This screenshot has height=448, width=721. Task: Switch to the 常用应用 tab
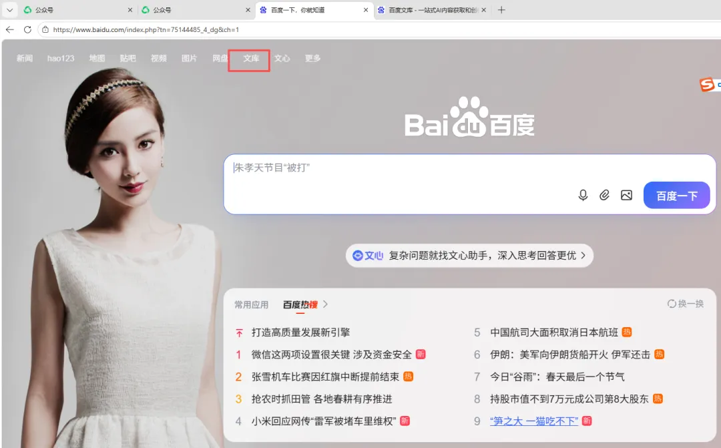[x=251, y=304]
